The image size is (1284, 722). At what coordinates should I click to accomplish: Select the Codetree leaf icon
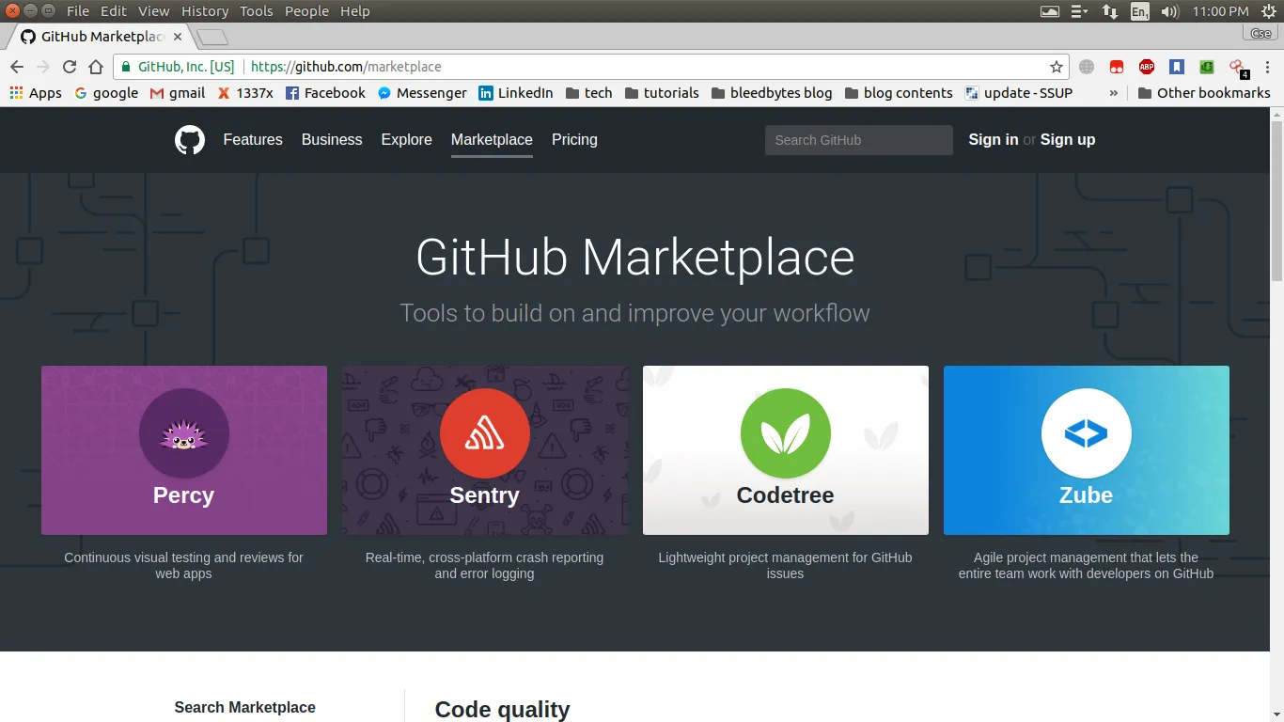coord(785,433)
